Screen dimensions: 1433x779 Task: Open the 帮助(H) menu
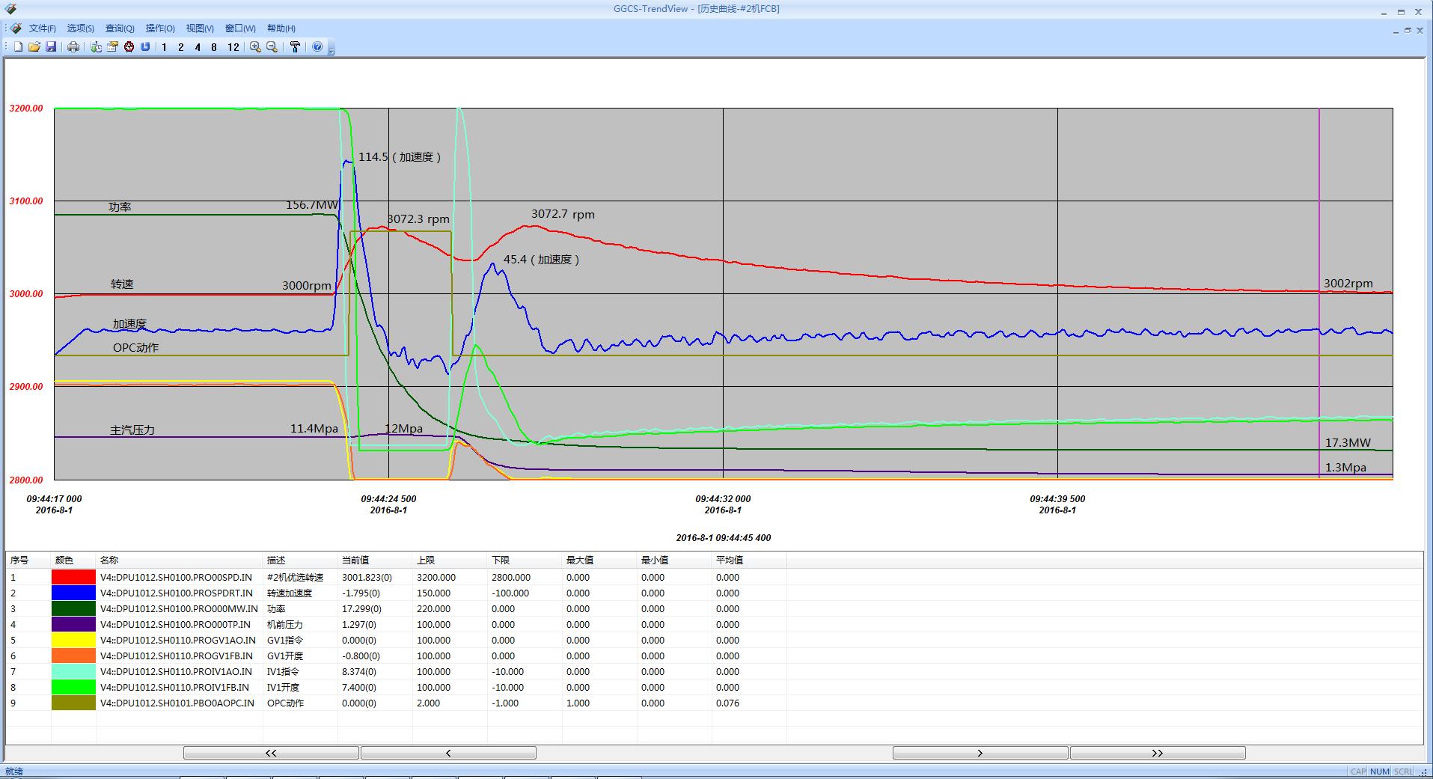tap(281, 28)
